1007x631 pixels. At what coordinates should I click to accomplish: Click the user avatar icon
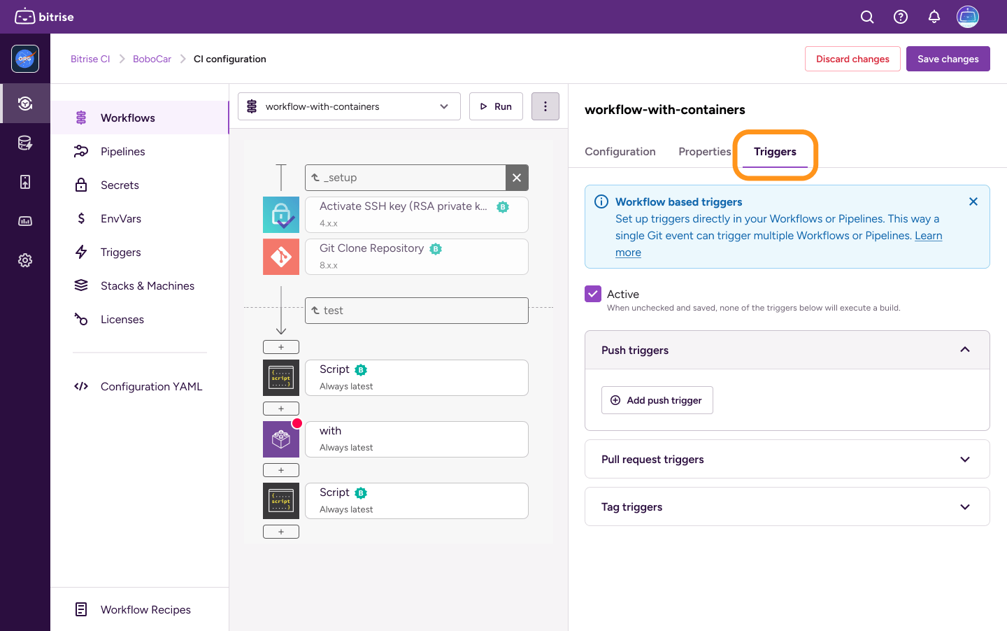click(968, 17)
